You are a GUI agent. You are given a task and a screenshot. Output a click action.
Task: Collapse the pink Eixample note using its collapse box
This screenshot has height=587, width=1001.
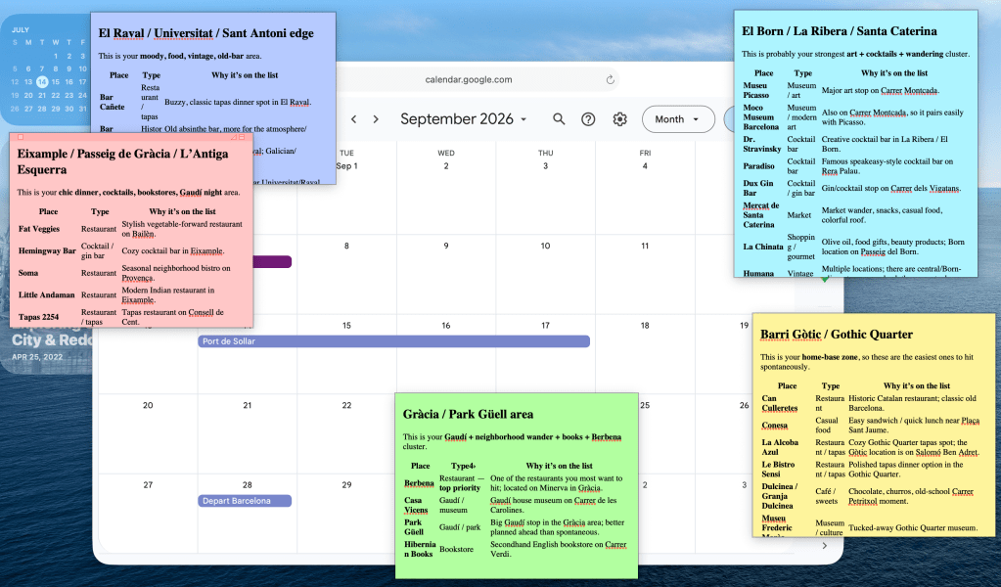pos(242,137)
